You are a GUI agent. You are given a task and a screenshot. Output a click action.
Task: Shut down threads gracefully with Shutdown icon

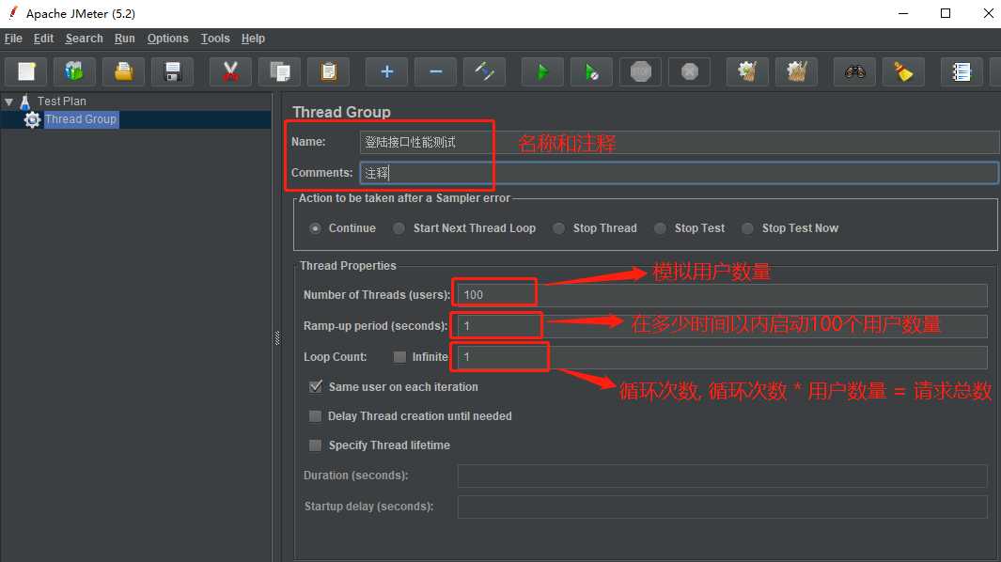coord(690,71)
